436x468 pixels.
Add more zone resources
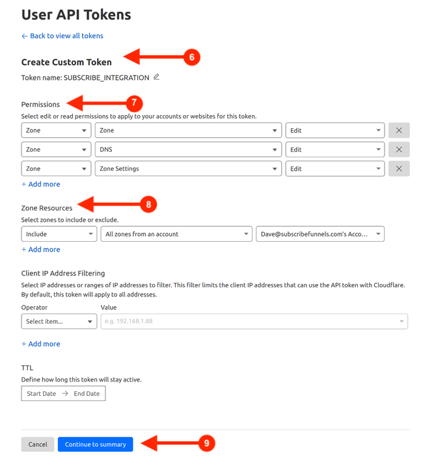point(41,250)
